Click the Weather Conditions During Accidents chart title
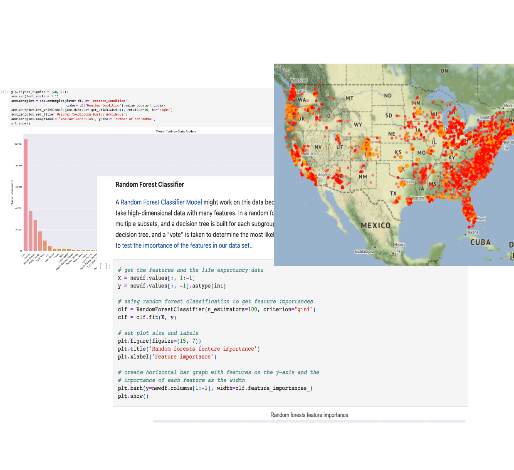Image resolution: width=514 pixels, height=470 pixels. 176,131
